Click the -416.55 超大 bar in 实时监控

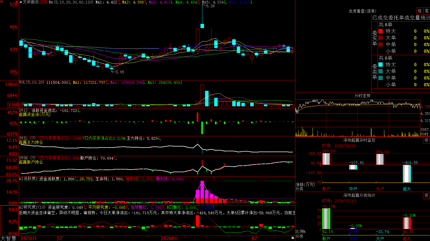[407, 174]
